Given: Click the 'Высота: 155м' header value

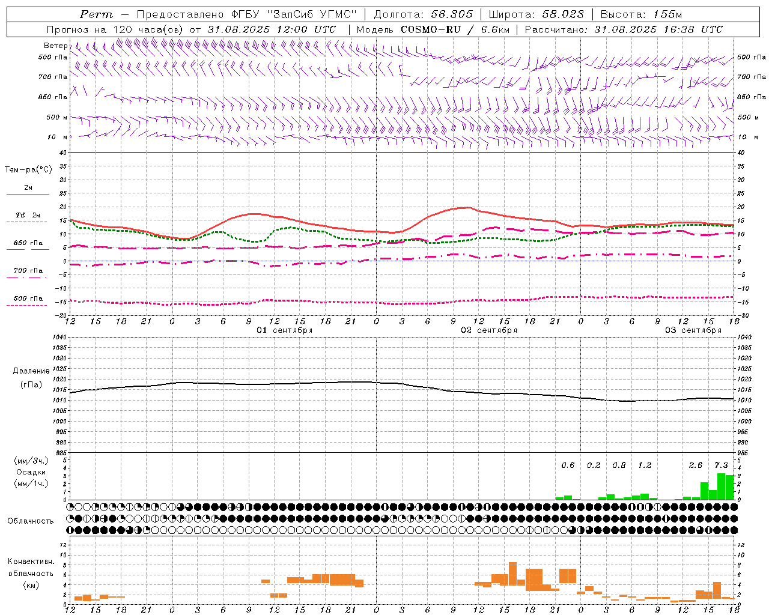Looking at the screenshot, I should (x=641, y=14).
